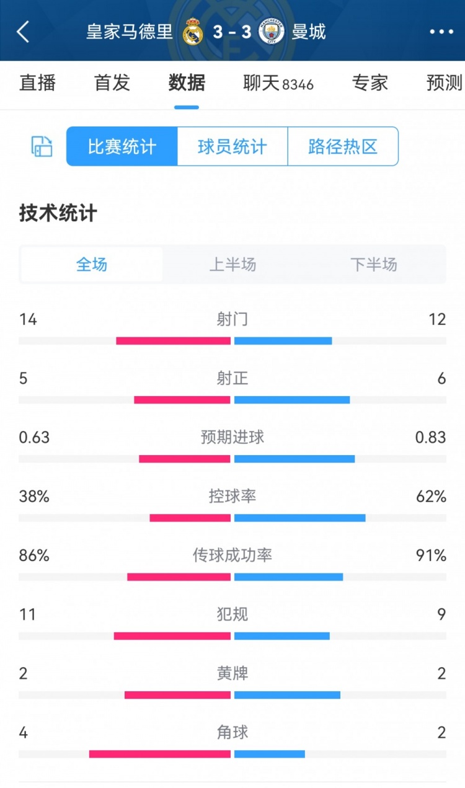The height and width of the screenshot is (788, 465).
Task: Switch to 球员统计 player stats
Action: point(232,147)
